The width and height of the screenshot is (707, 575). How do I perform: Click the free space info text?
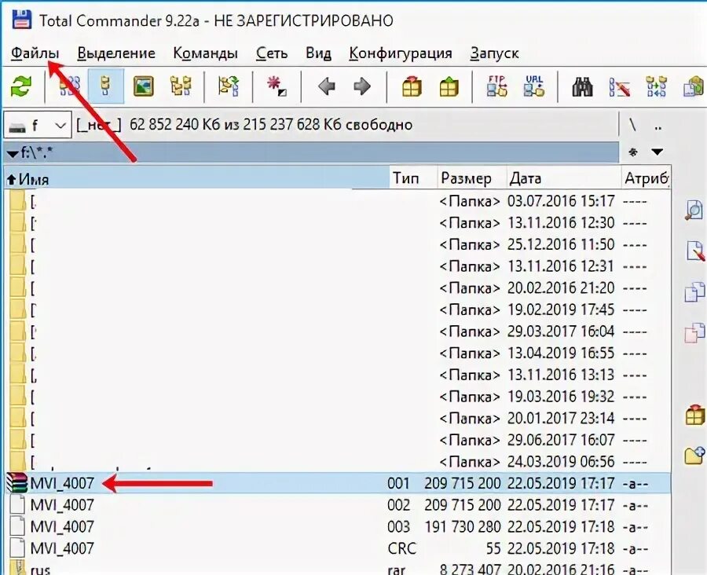271,125
